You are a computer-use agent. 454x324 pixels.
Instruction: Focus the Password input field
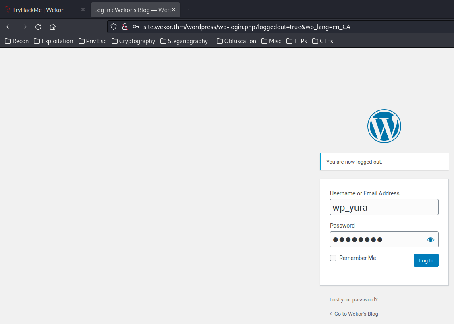pyautogui.click(x=384, y=239)
